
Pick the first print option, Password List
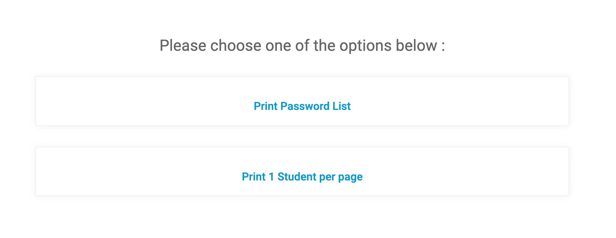point(302,106)
